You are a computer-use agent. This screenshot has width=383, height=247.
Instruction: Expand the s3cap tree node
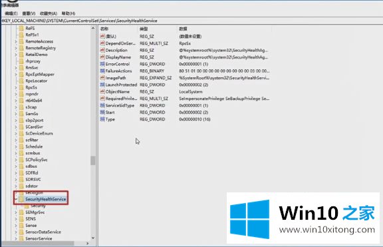[x=16, y=107]
